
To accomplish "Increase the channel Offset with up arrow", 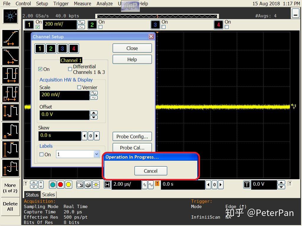I will coord(93,113).
